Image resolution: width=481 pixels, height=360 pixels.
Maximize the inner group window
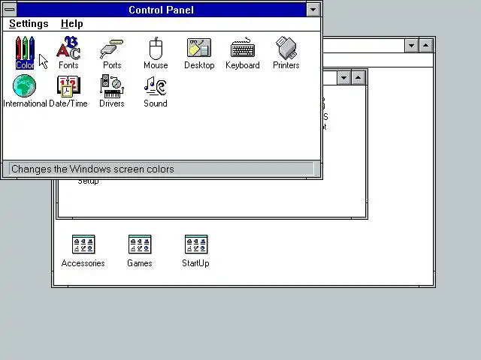(x=358, y=78)
